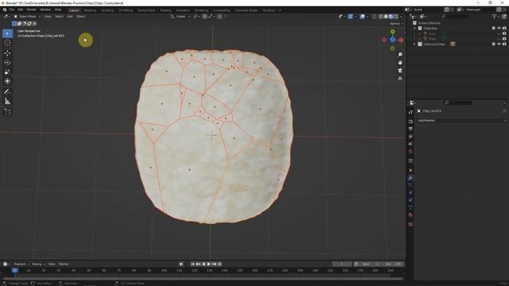Toggle wireframe viewport shading
The image size is (509, 286).
tap(381, 16)
